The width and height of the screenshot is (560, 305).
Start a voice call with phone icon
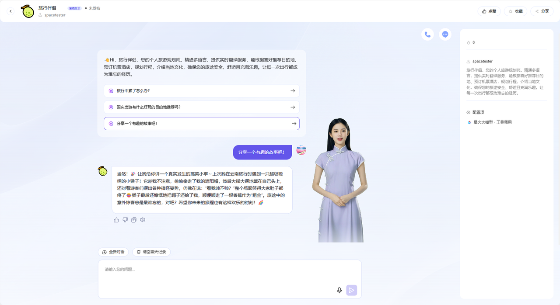427,35
